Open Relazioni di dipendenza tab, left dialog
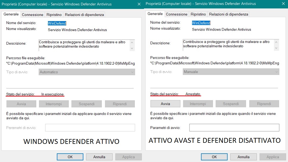The height and width of the screenshot is (162, 288). point(84,15)
